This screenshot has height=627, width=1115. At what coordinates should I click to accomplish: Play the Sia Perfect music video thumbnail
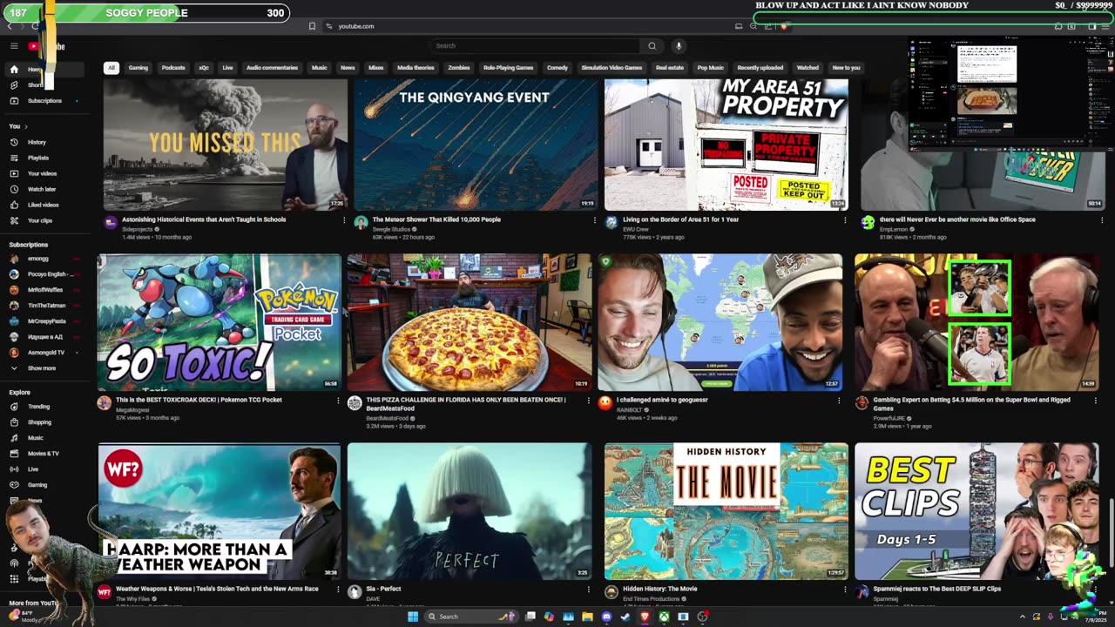pos(470,511)
